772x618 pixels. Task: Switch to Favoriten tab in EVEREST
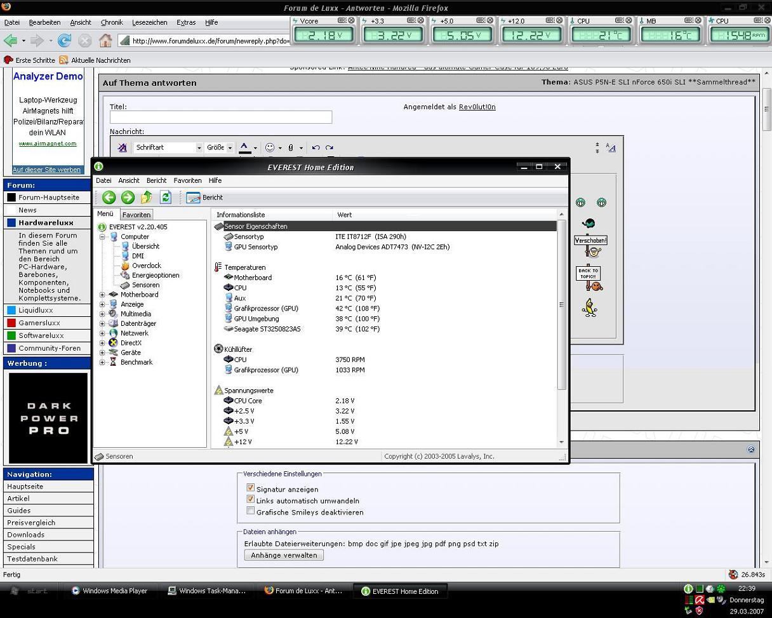coord(136,215)
